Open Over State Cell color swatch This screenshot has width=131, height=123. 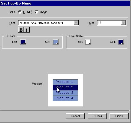(121, 42)
